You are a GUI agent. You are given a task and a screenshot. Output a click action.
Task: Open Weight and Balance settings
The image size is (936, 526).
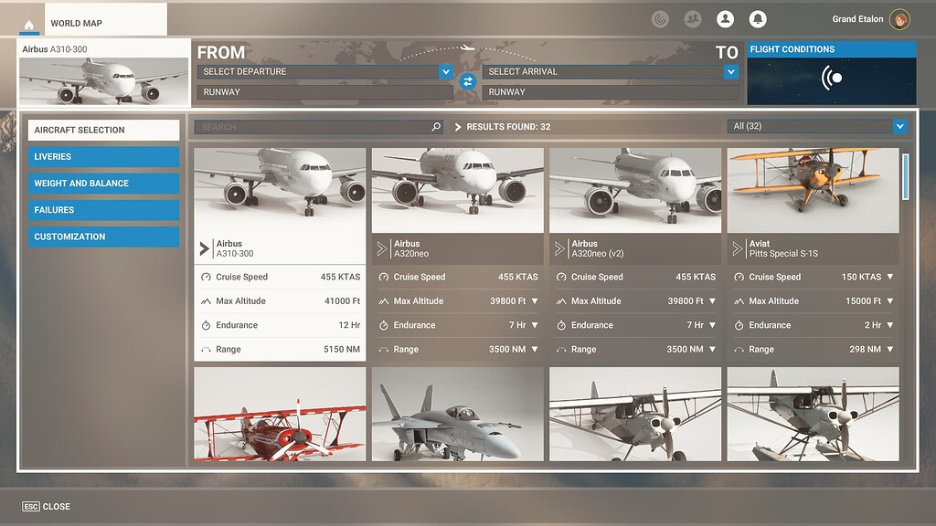(103, 183)
